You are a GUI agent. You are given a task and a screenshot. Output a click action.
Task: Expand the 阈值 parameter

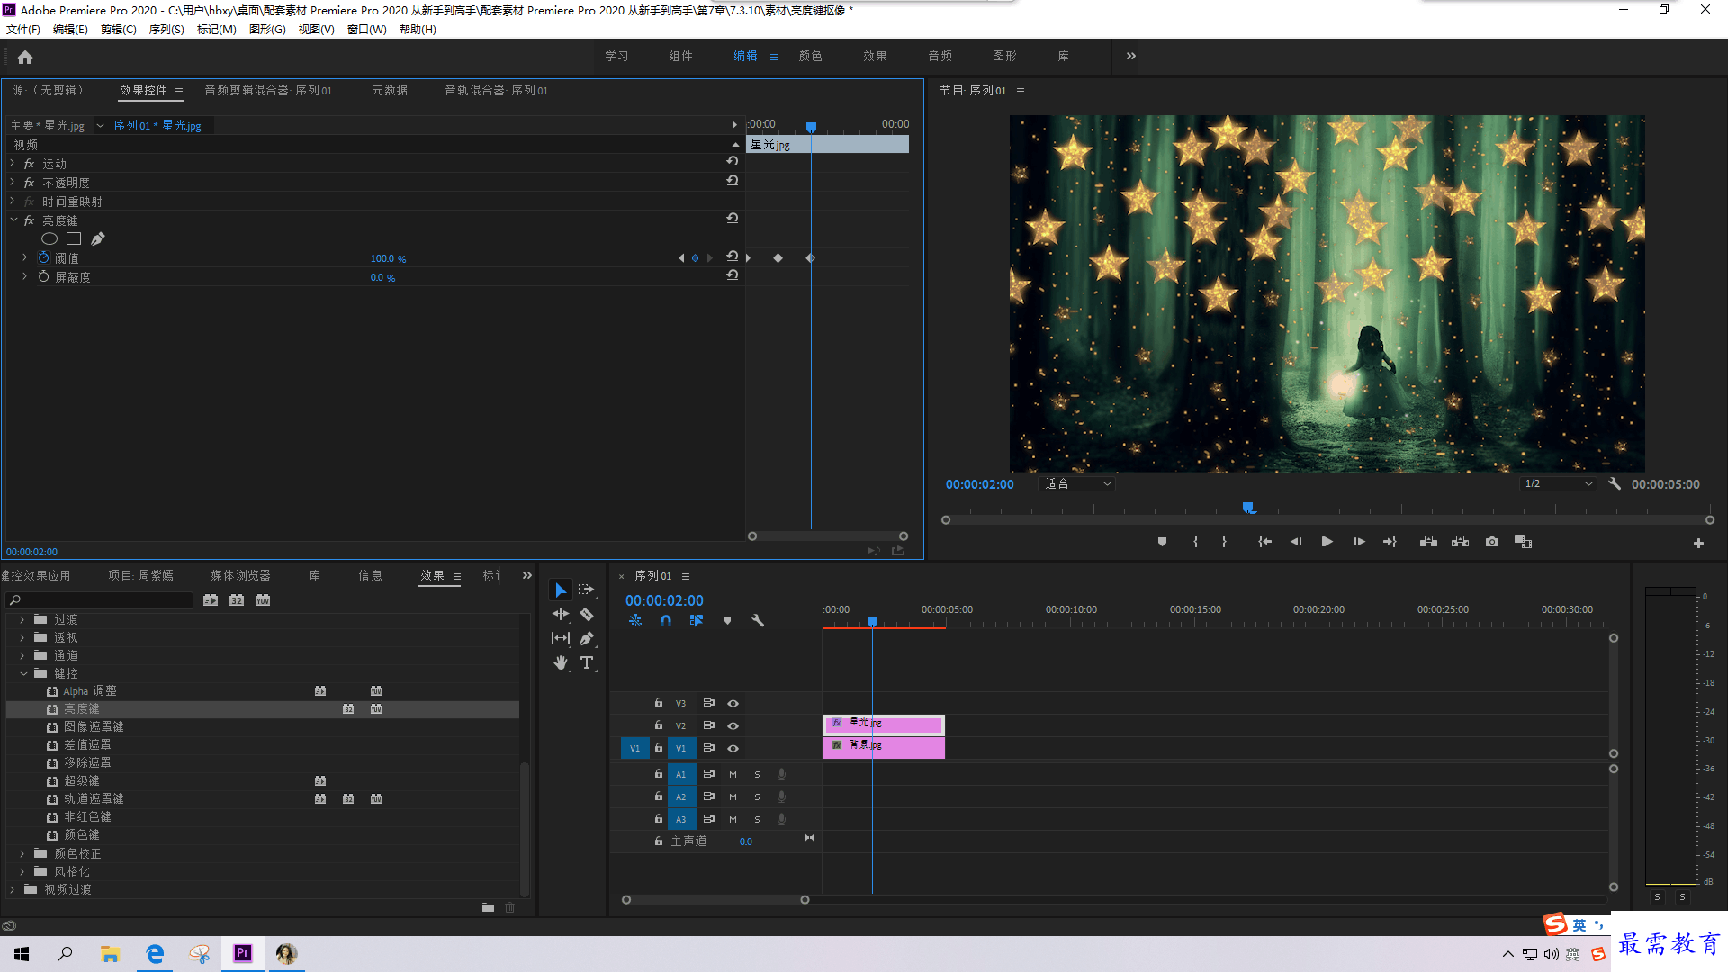pyautogui.click(x=24, y=257)
